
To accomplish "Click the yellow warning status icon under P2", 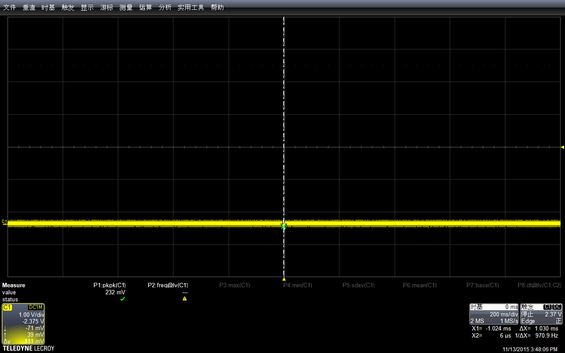I will (x=185, y=299).
